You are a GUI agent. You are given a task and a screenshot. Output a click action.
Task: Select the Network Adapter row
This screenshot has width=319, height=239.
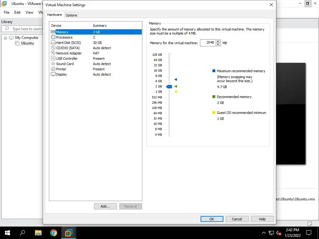pyautogui.click(x=96, y=53)
